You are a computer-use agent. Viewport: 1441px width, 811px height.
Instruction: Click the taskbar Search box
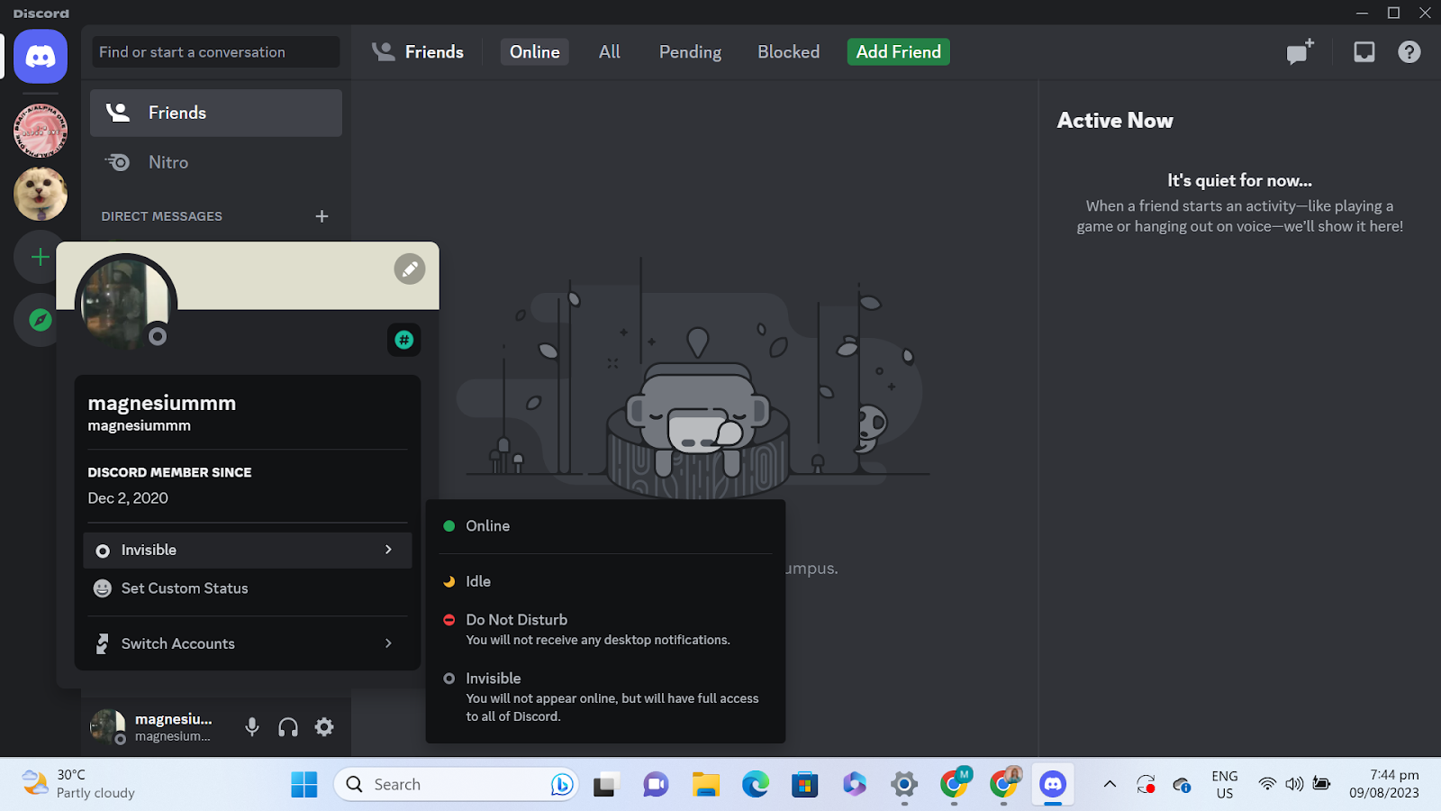coord(457,785)
